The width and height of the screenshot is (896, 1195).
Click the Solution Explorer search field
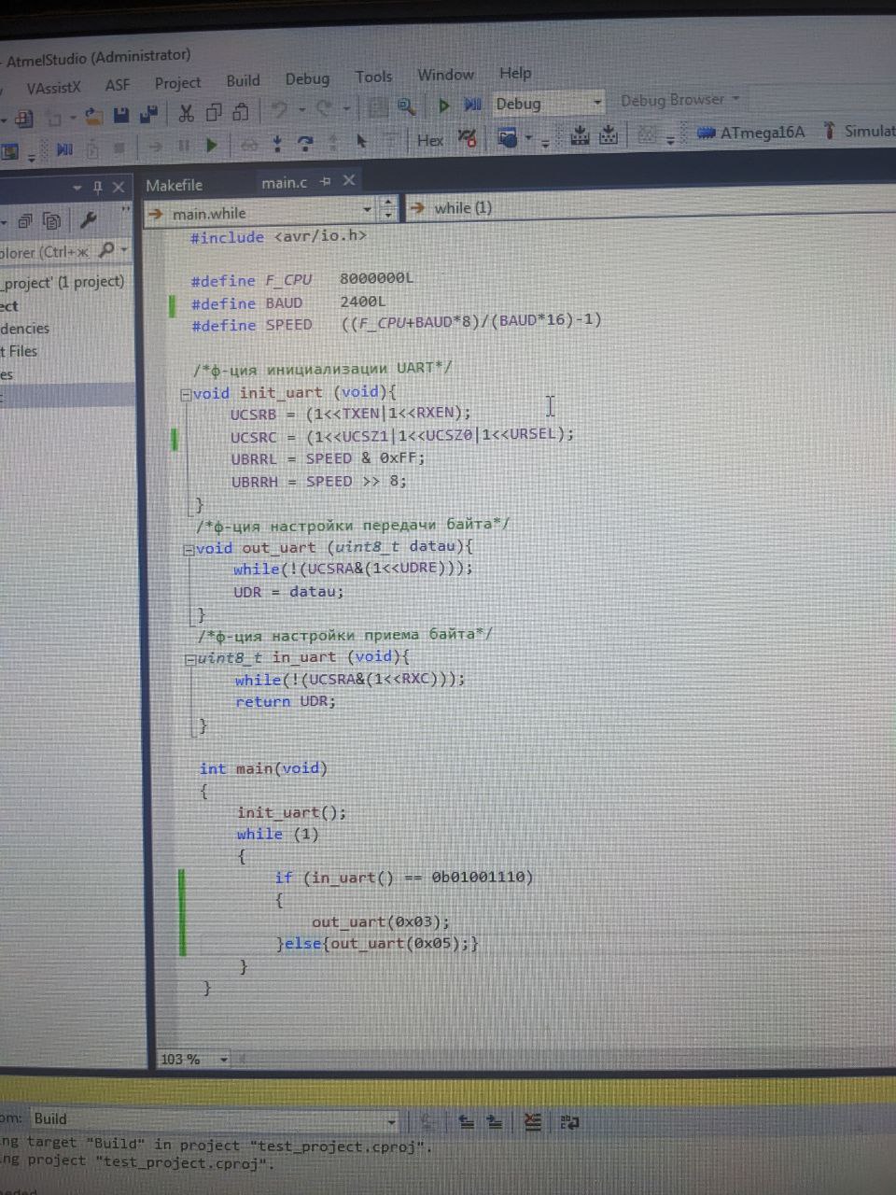(47, 252)
